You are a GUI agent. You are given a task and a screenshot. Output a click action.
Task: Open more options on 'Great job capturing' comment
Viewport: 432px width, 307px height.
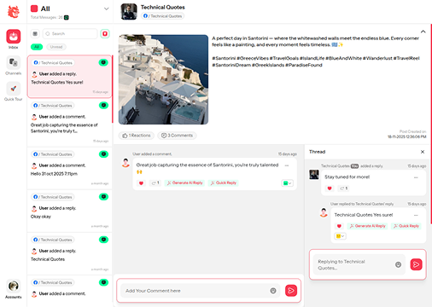(x=287, y=165)
